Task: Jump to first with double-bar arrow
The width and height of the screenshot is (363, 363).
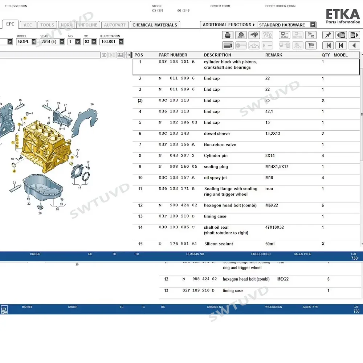Action: (328, 45)
